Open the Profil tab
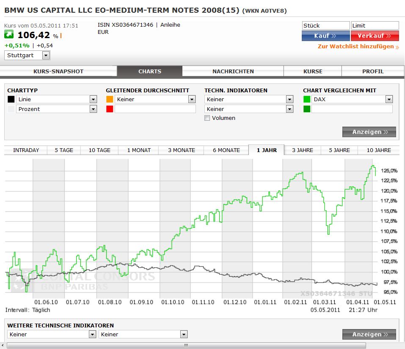This screenshot has height=349, width=405. click(x=373, y=71)
